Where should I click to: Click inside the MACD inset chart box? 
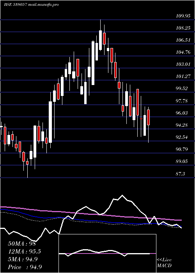107,253
